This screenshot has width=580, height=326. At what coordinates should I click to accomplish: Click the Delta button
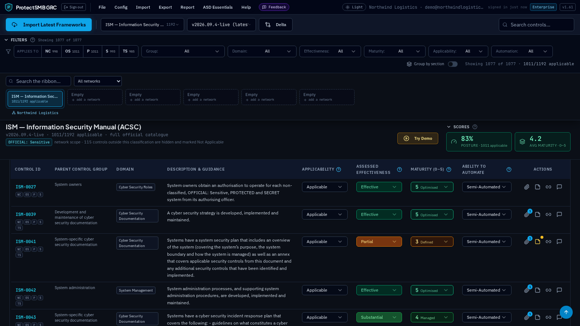point(275,25)
